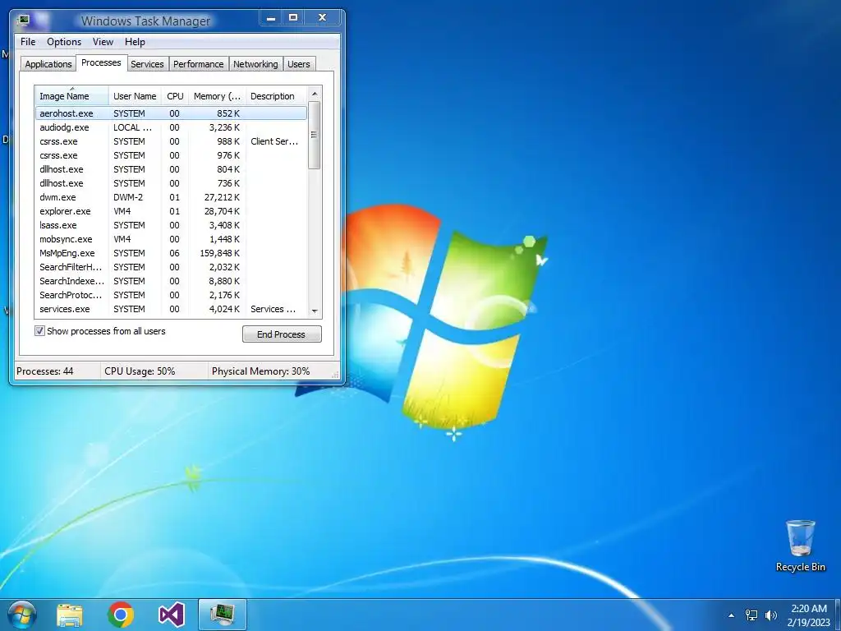Image resolution: width=841 pixels, height=631 pixels.
Task: Select the audiodg.exe process
Action: pyautogui.click(x=171, y=127)
